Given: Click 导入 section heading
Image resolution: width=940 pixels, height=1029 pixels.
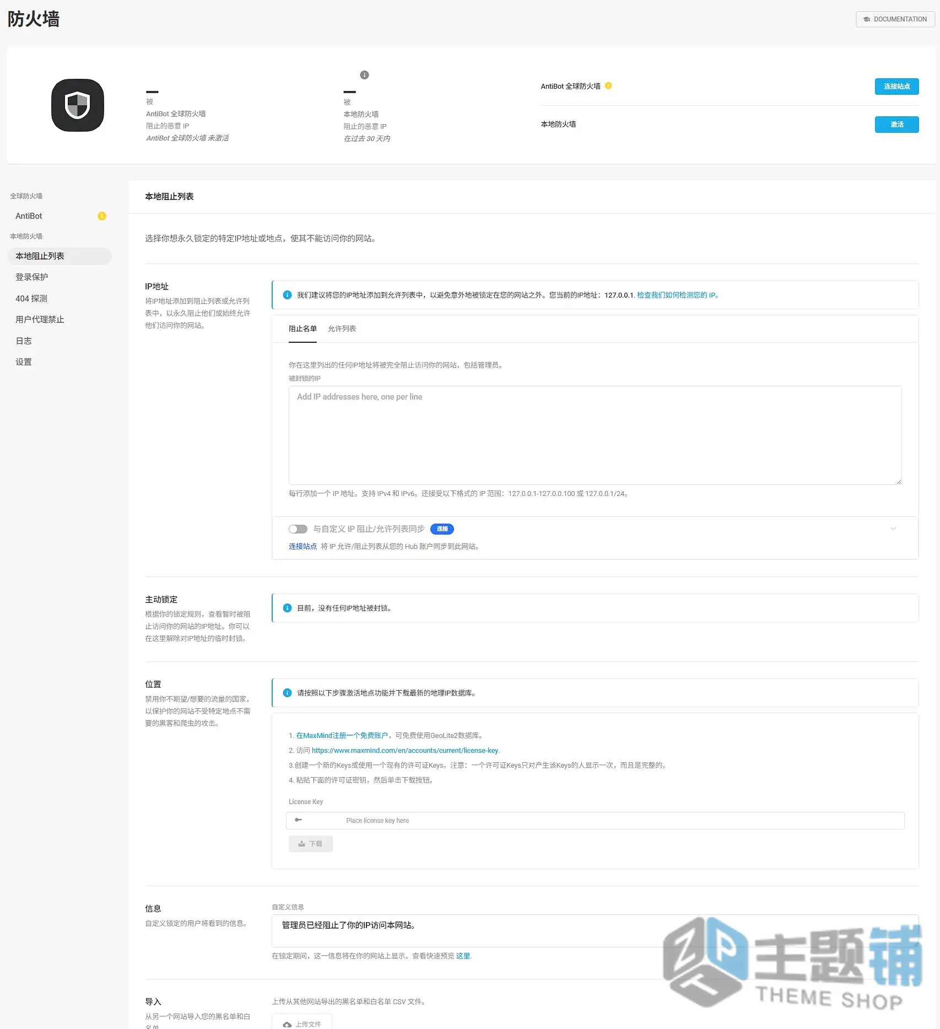Looking at the screenshot, I should 153,1002.
